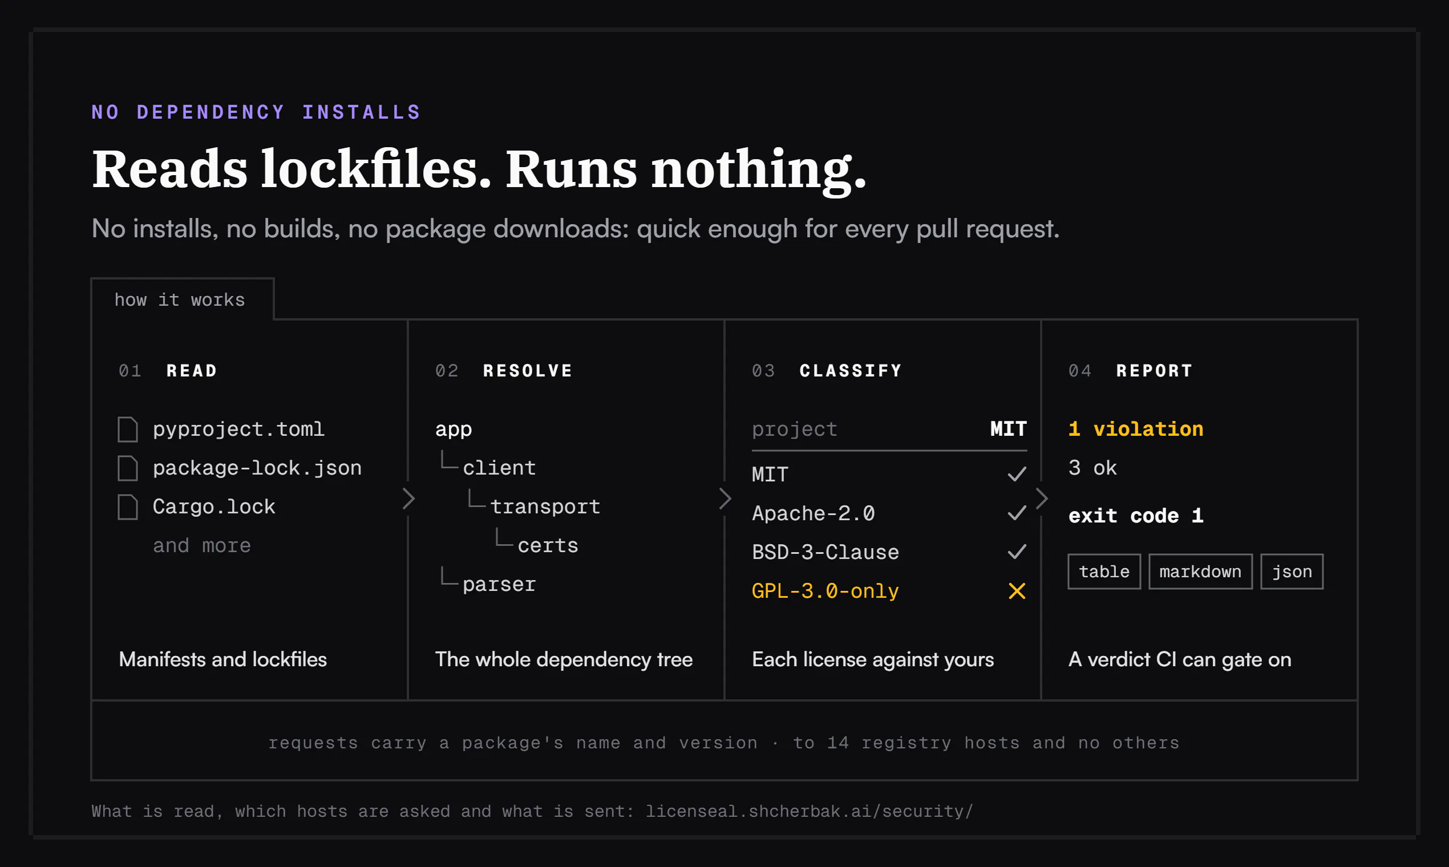Screen dimensions: 1449x867
Task: Select the certs tree node
Action: pyautogui.click(x=548, y=546)
